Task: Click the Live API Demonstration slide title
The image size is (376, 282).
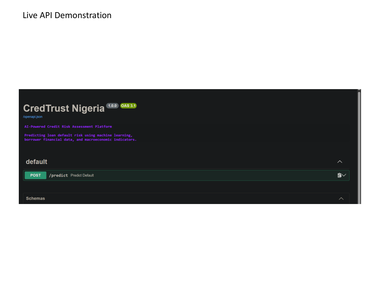Action: point(67,15)
